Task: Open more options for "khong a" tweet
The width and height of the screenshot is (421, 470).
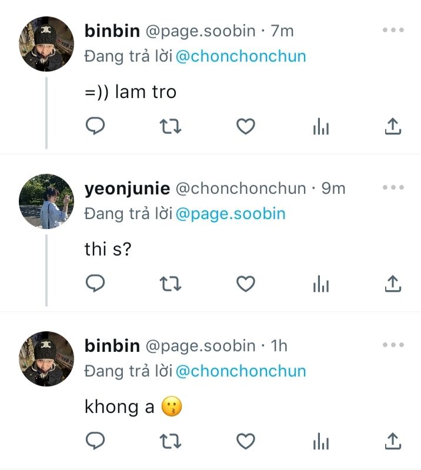Action: coord(393,345)
